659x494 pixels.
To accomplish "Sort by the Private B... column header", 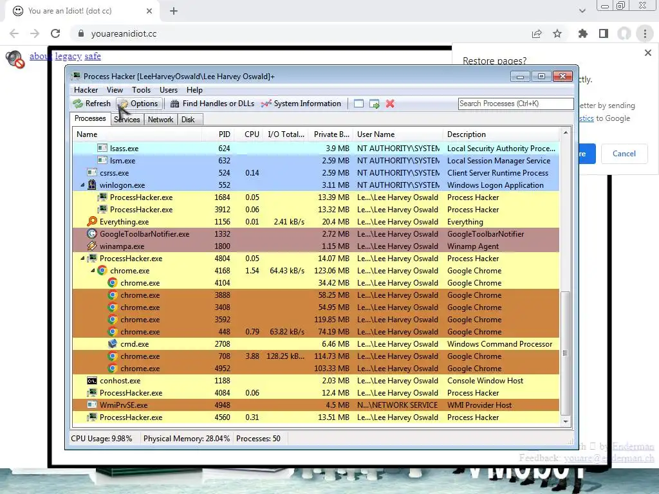I will pyautogui.click(x=330, y=134).
